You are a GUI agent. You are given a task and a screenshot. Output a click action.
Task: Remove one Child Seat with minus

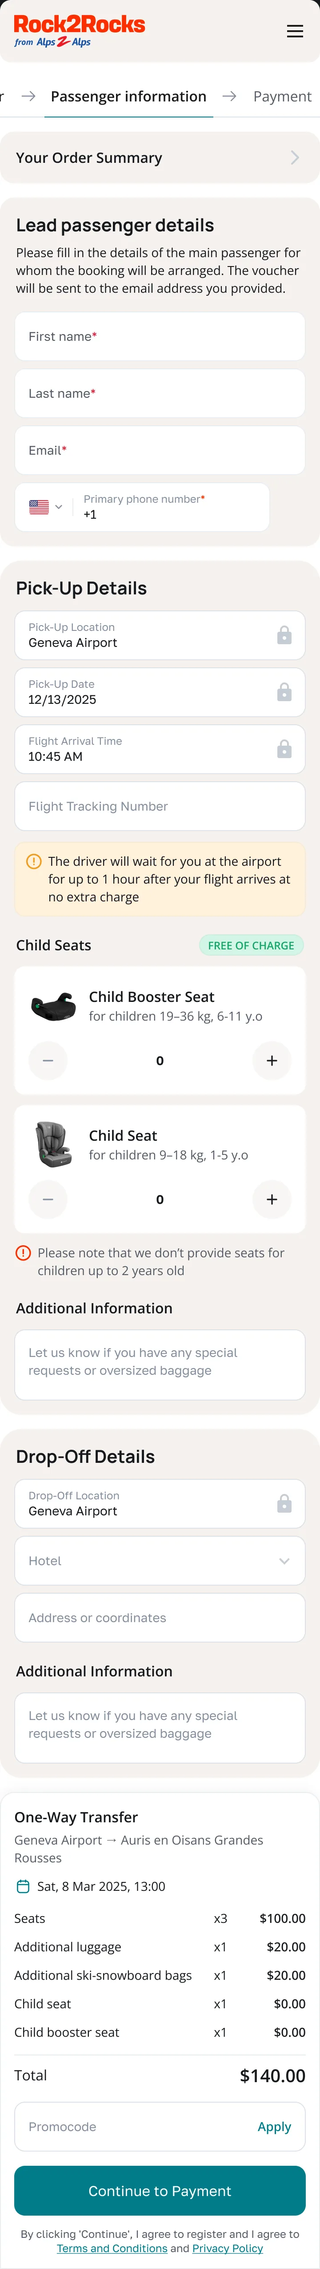click(48, 1199)
